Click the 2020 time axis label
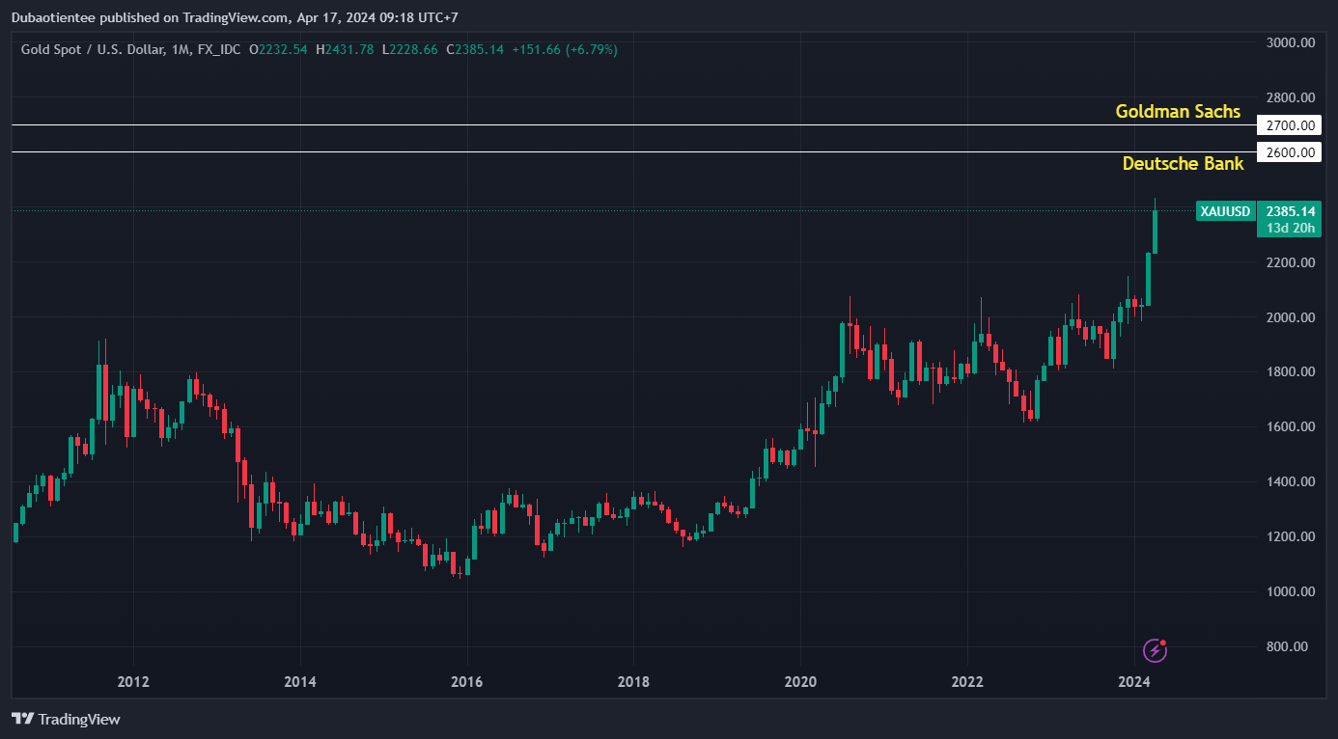 click(x=800, y=682)
